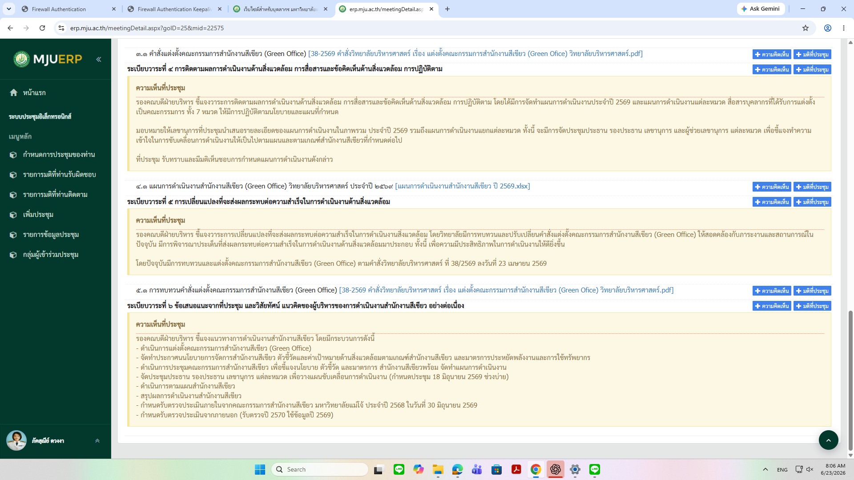Viewport: 854px width, 480px height.
Task: Open Settings gear from the taskbar
Action: [x=575, y=469]
